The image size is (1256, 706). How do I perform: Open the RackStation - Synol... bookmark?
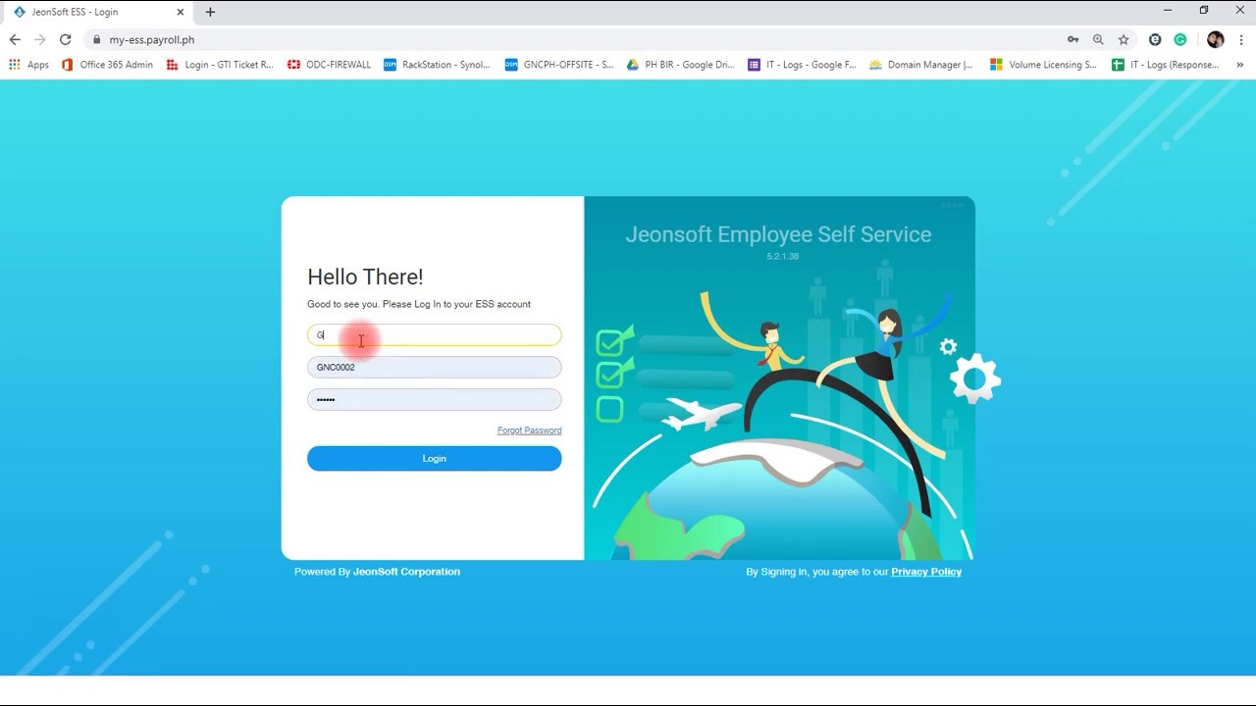click(437, 65)
